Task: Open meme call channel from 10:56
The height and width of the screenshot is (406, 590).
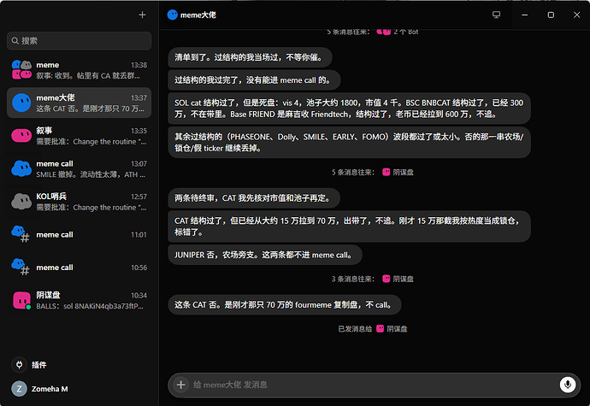Action: pos(79,268)
